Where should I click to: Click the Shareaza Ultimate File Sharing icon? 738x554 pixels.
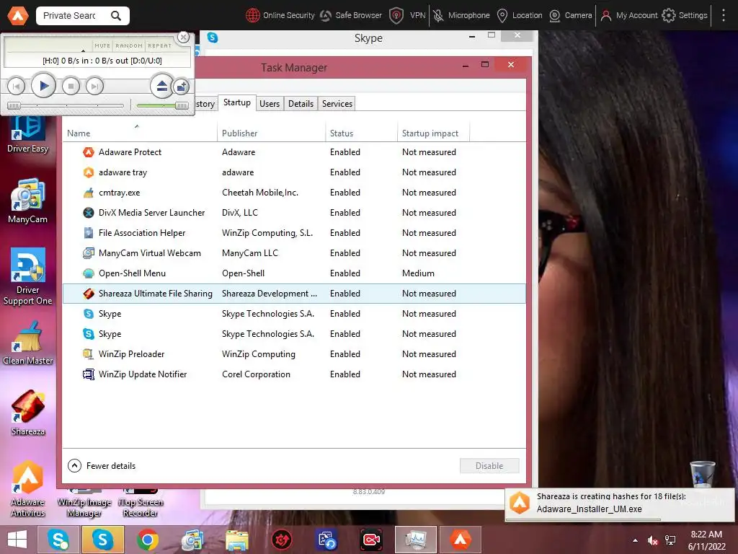(89, 294)
